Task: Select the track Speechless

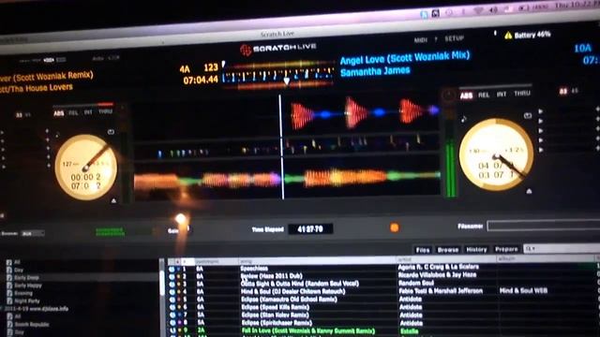Action: [254, 269]
